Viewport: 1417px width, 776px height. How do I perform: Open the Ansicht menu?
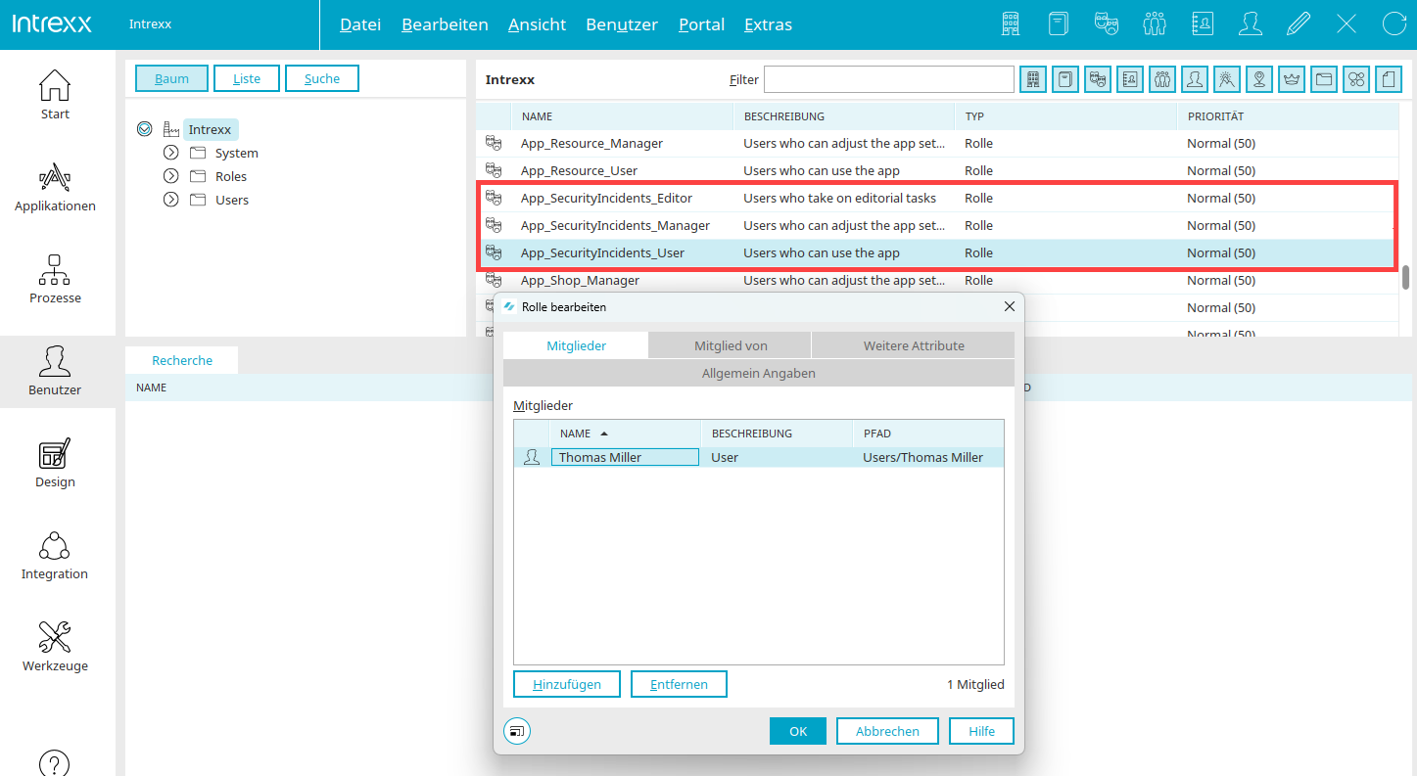537,24
